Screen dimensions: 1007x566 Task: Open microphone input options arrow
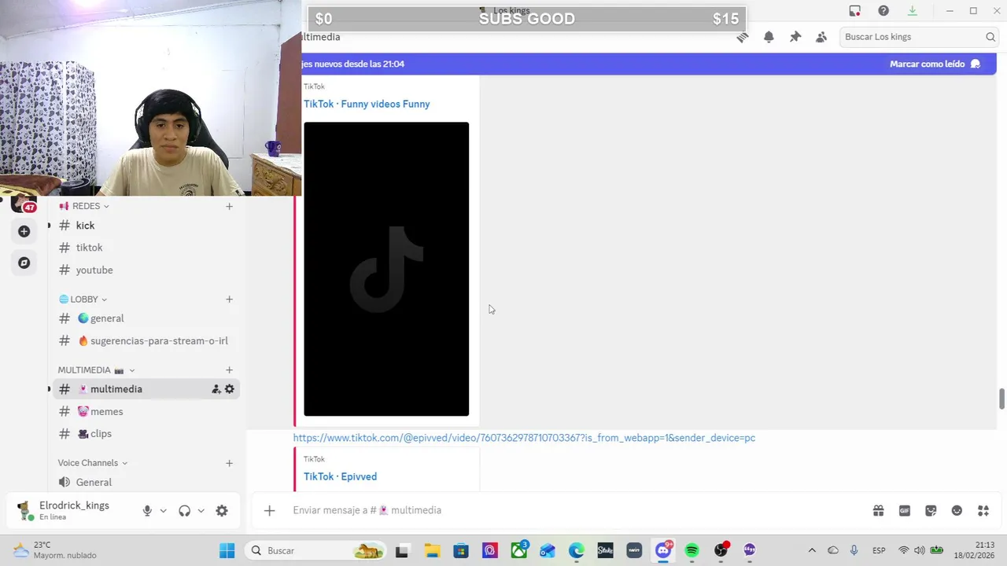163,511
